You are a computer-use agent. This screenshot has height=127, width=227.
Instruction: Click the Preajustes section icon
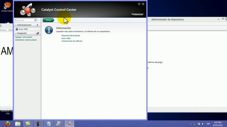pos(37,33)
